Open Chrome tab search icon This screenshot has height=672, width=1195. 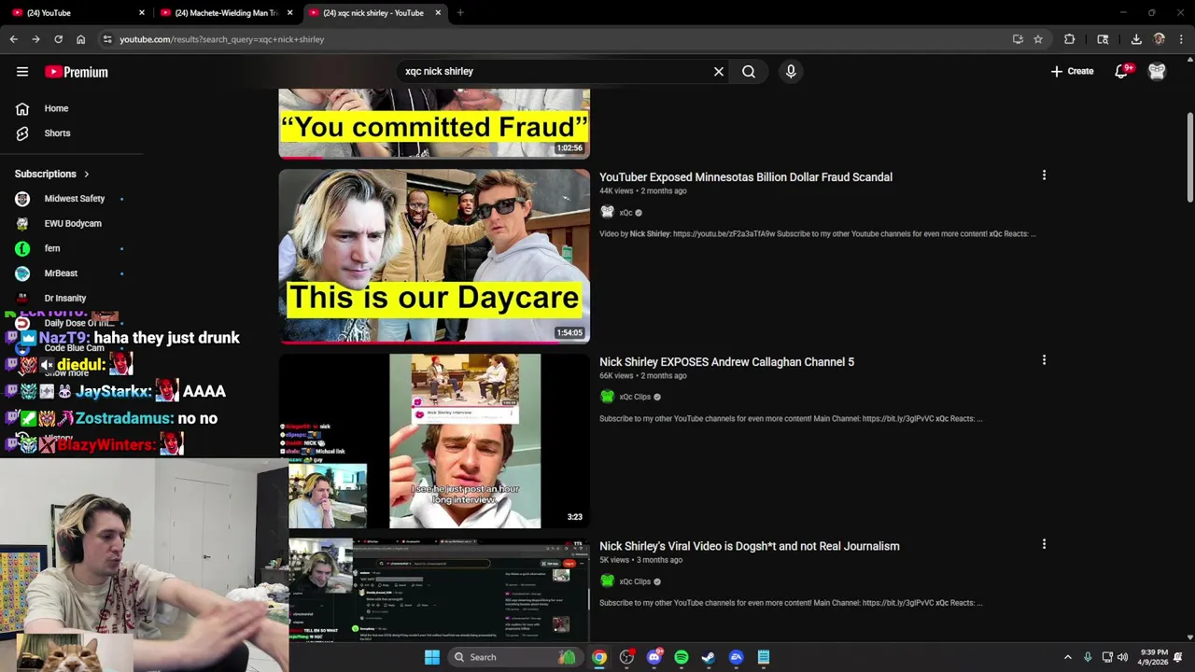point(1103,39)
